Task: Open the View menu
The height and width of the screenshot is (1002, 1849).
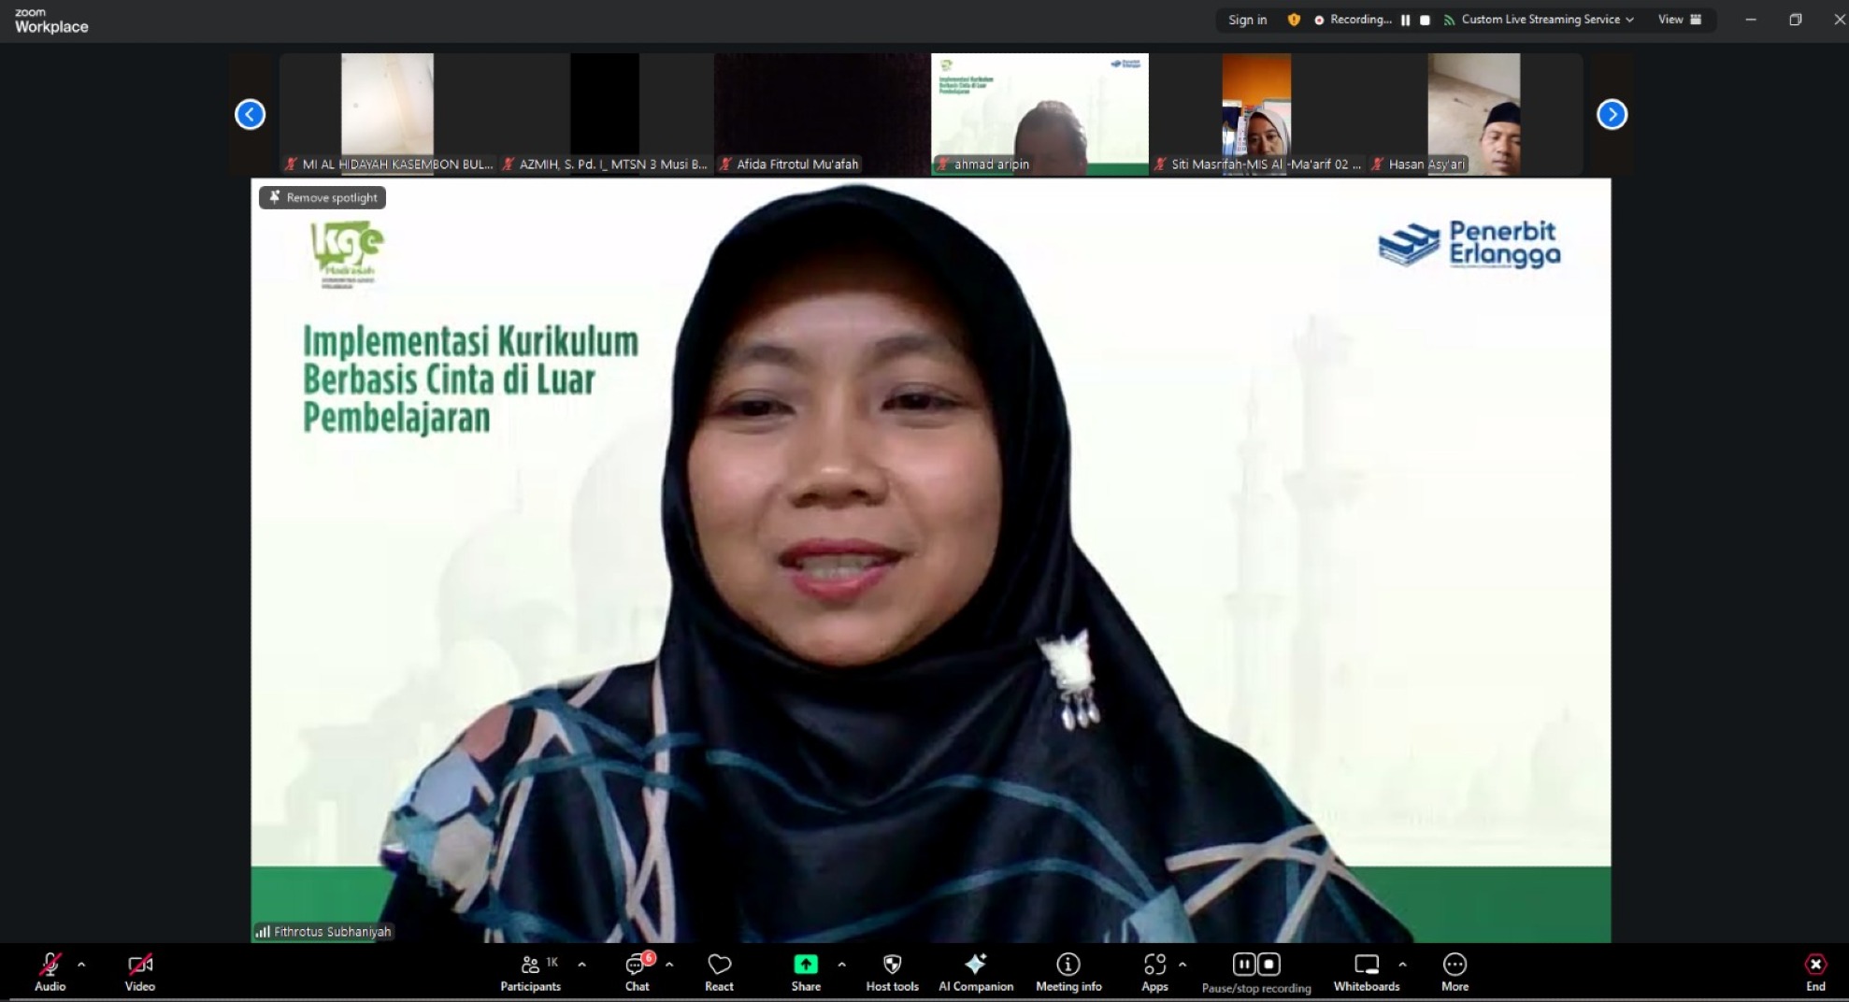Action: pyautogui.click(x=1672, y=19)
